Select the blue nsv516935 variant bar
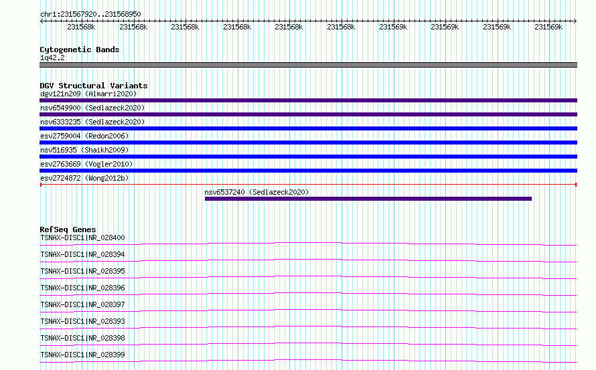The image size is (596, 370). pyautogui.click(x=308, y=157)
